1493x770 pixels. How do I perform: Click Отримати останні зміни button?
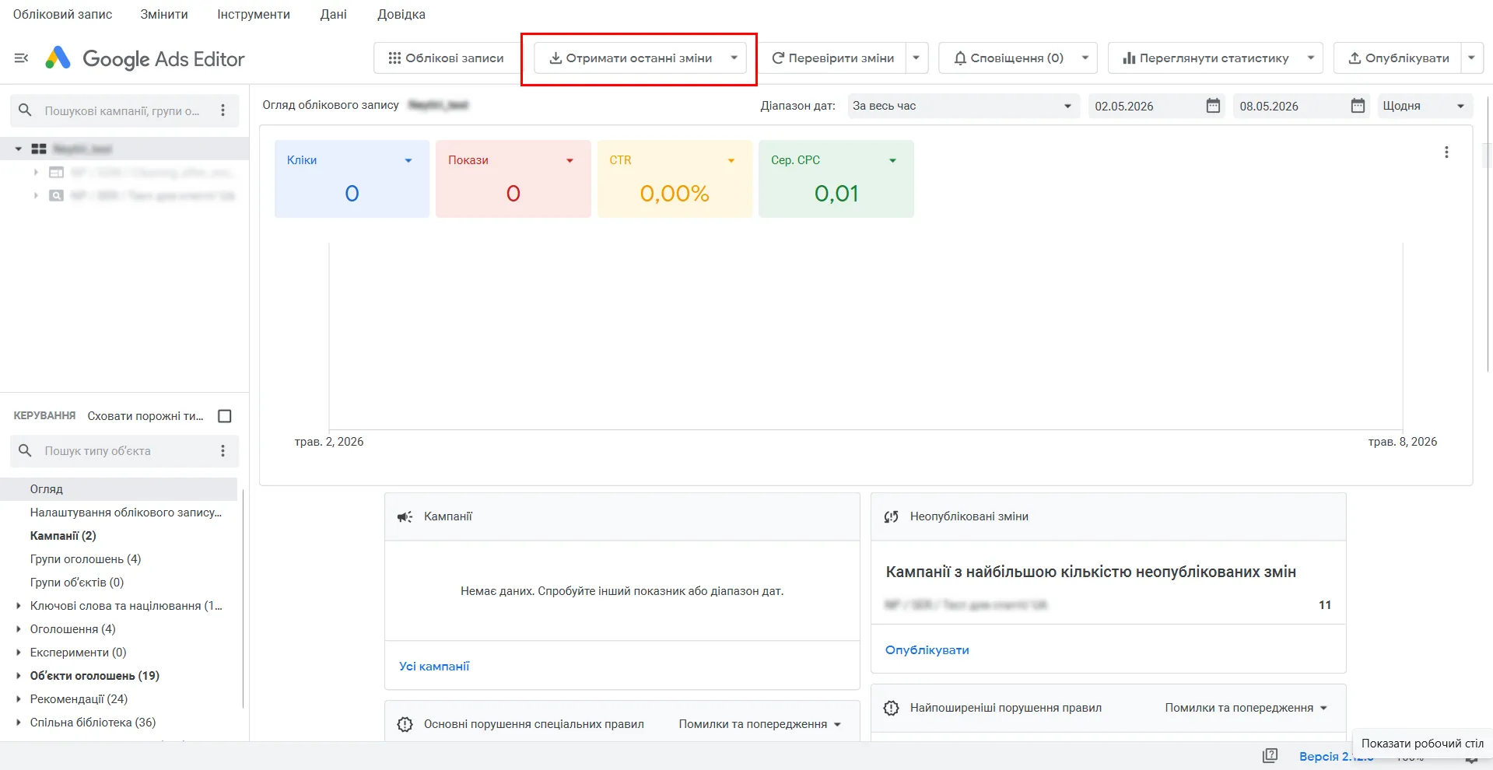click(x=630, y=58)
